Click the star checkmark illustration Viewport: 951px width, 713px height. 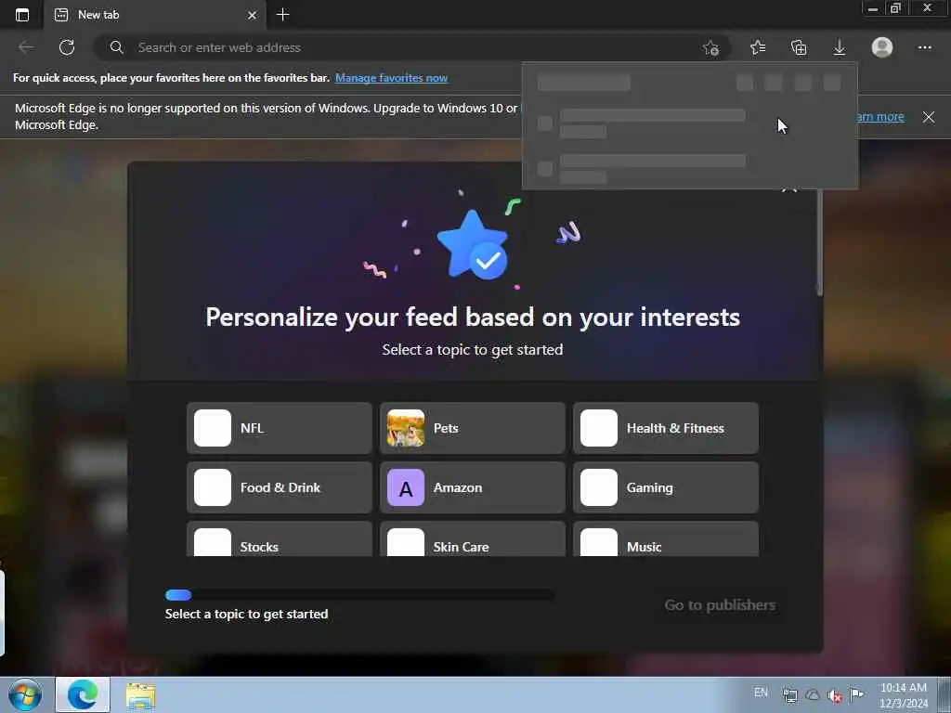473,244
